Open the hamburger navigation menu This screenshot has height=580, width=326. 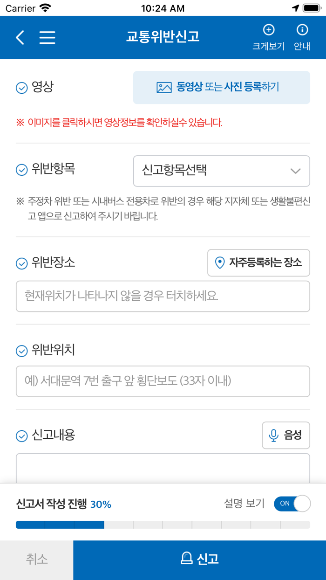(47, 38)
